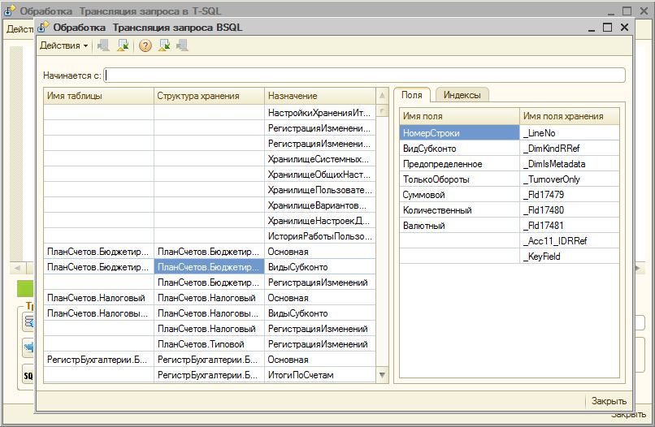This screenshot has height=427, width=655.
Task: Click the last grayed toolbar icon
Action: 182,45
